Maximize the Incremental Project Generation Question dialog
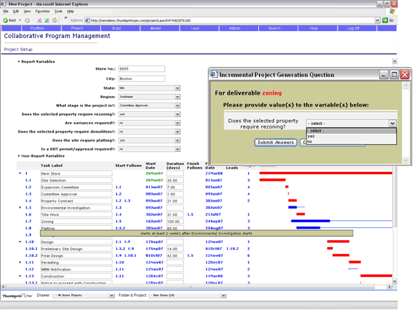Image resolution: width=415 pixels, height=310 pixels. (394, 75)
